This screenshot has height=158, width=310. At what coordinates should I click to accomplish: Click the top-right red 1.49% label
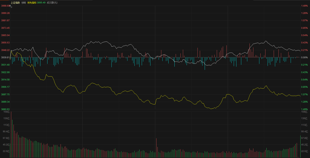coord(304,6)
